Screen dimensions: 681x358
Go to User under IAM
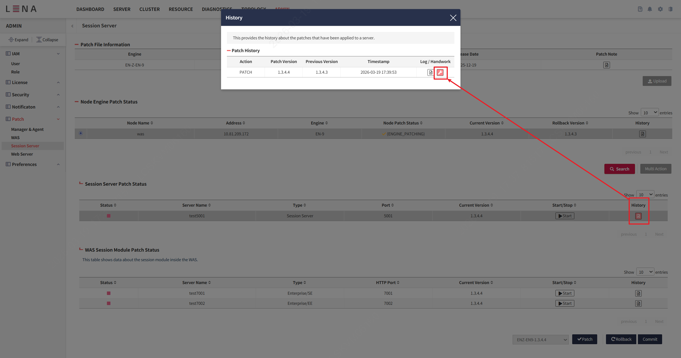pos(15,64)
